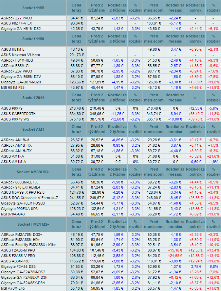The height and width of the screenshot is (291, 221).
Task: Select ASUS M5A99FX PRO R2.0 name
Action: tap(23, 192)
